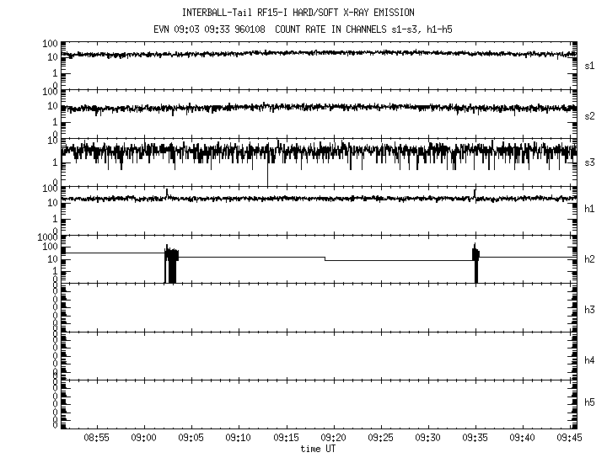Select the h2 channel label
607x463 pixels.
(590, 259)
